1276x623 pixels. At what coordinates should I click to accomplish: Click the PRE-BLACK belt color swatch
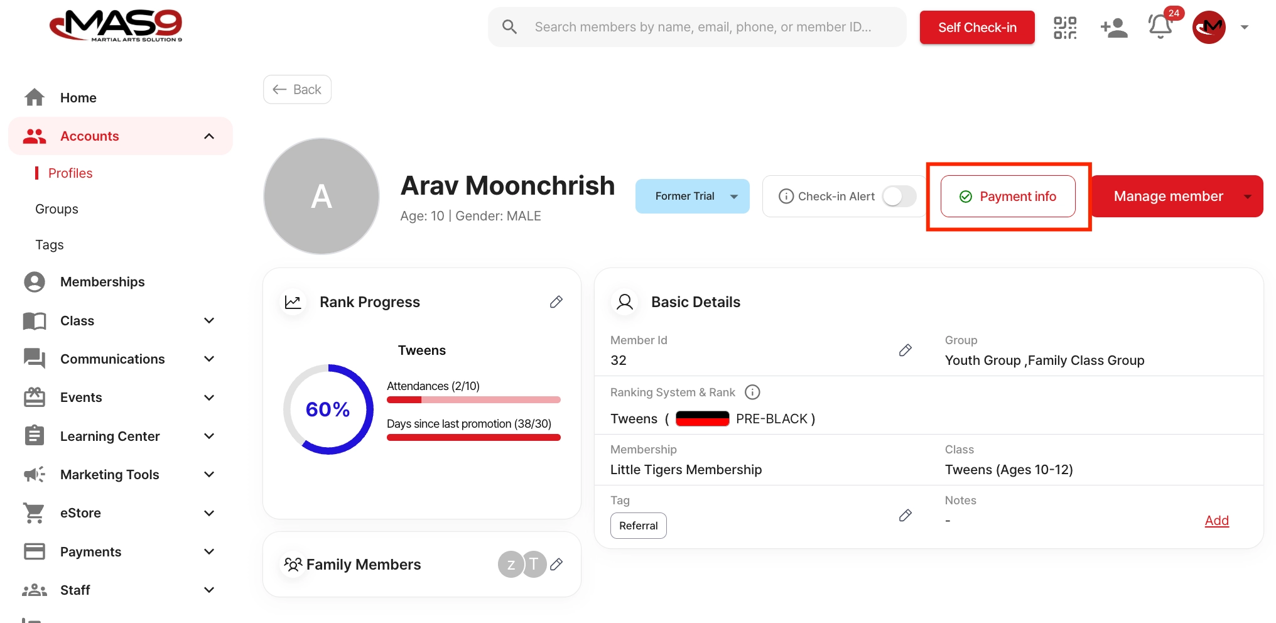(x=702, y=419)
